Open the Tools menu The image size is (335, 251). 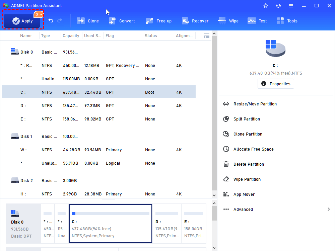coord(287,21)
